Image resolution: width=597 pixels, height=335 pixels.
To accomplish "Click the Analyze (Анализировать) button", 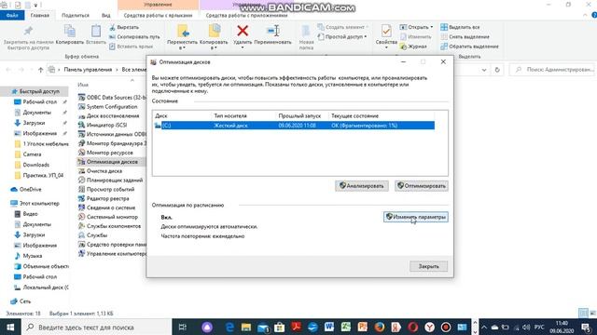I will click(362, 186).
